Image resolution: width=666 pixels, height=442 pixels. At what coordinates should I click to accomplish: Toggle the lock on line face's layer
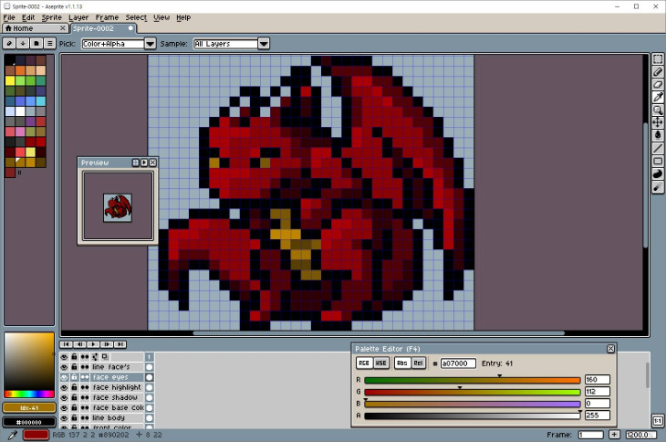pos(74,367)
